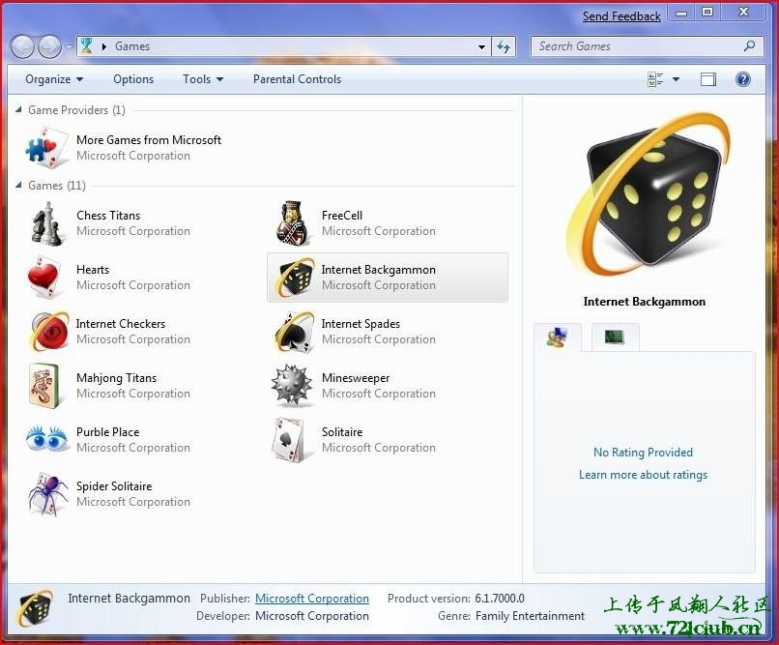The height and width of the screenshot is (645, 779).
Task: Select the Internet Spades icon
Action: [294, 332]
